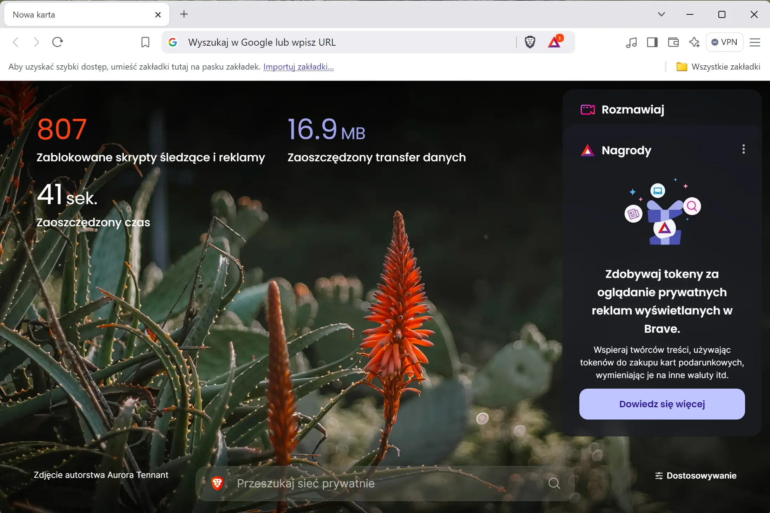The image size is (770, 513).
Task: Open Dostosowywanie page settings
Action: click(696, 476)
